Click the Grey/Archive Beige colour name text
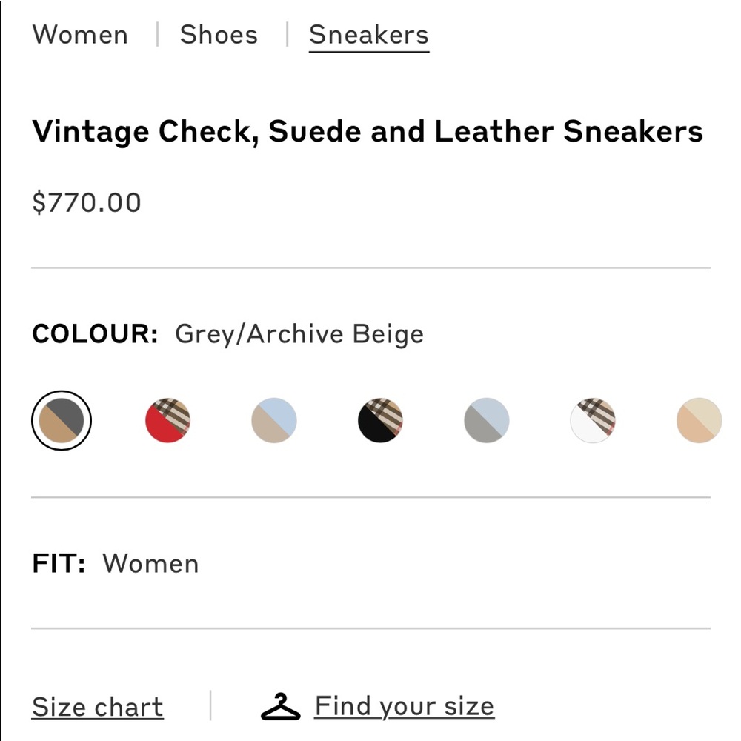741x741 pixels. (299, 334)
